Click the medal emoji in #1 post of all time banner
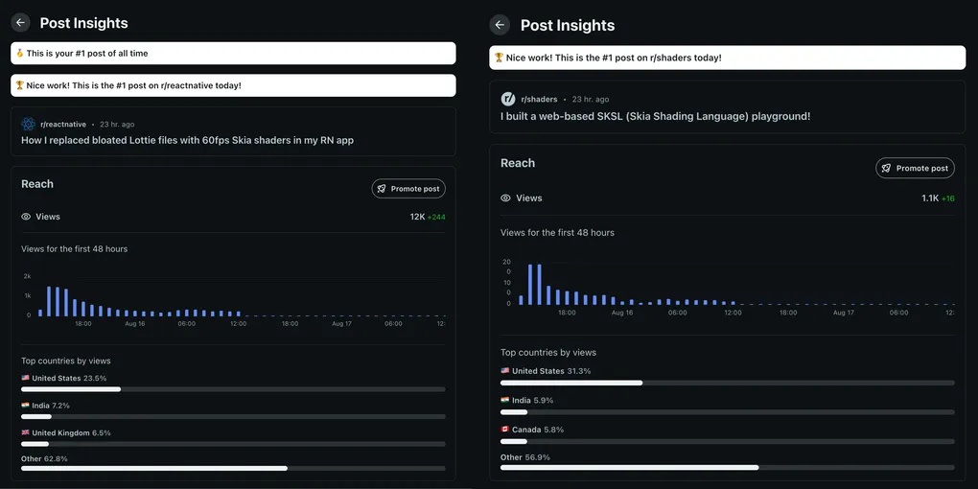 (x=19, y=53)
